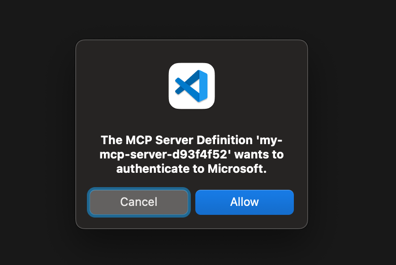396x265 pixels.
Task: Approve the my-mcp-server-d93f4f52 request
Action: pyautogui.click(x=244, y=202)
